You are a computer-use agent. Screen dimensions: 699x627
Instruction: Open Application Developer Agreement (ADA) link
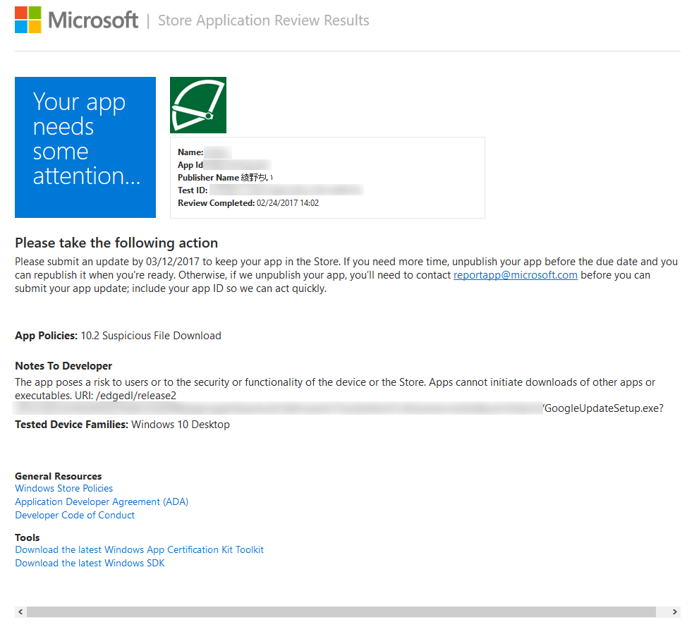point(102,501)
